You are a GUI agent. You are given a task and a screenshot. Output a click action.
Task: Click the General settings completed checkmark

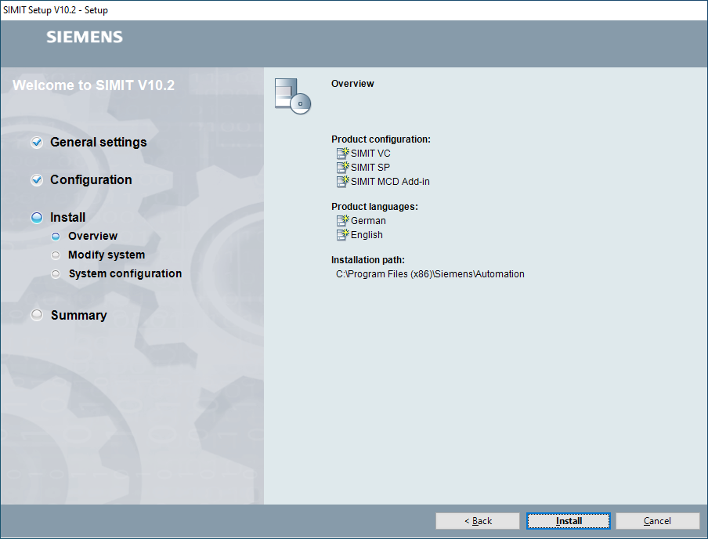pyautogui.click(x=36, y=142)
